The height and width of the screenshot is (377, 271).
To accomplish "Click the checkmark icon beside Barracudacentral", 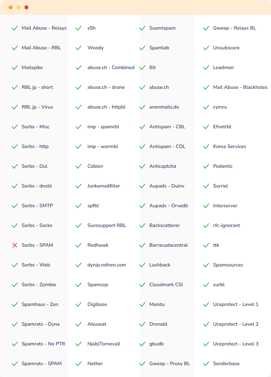I will 142,245.
